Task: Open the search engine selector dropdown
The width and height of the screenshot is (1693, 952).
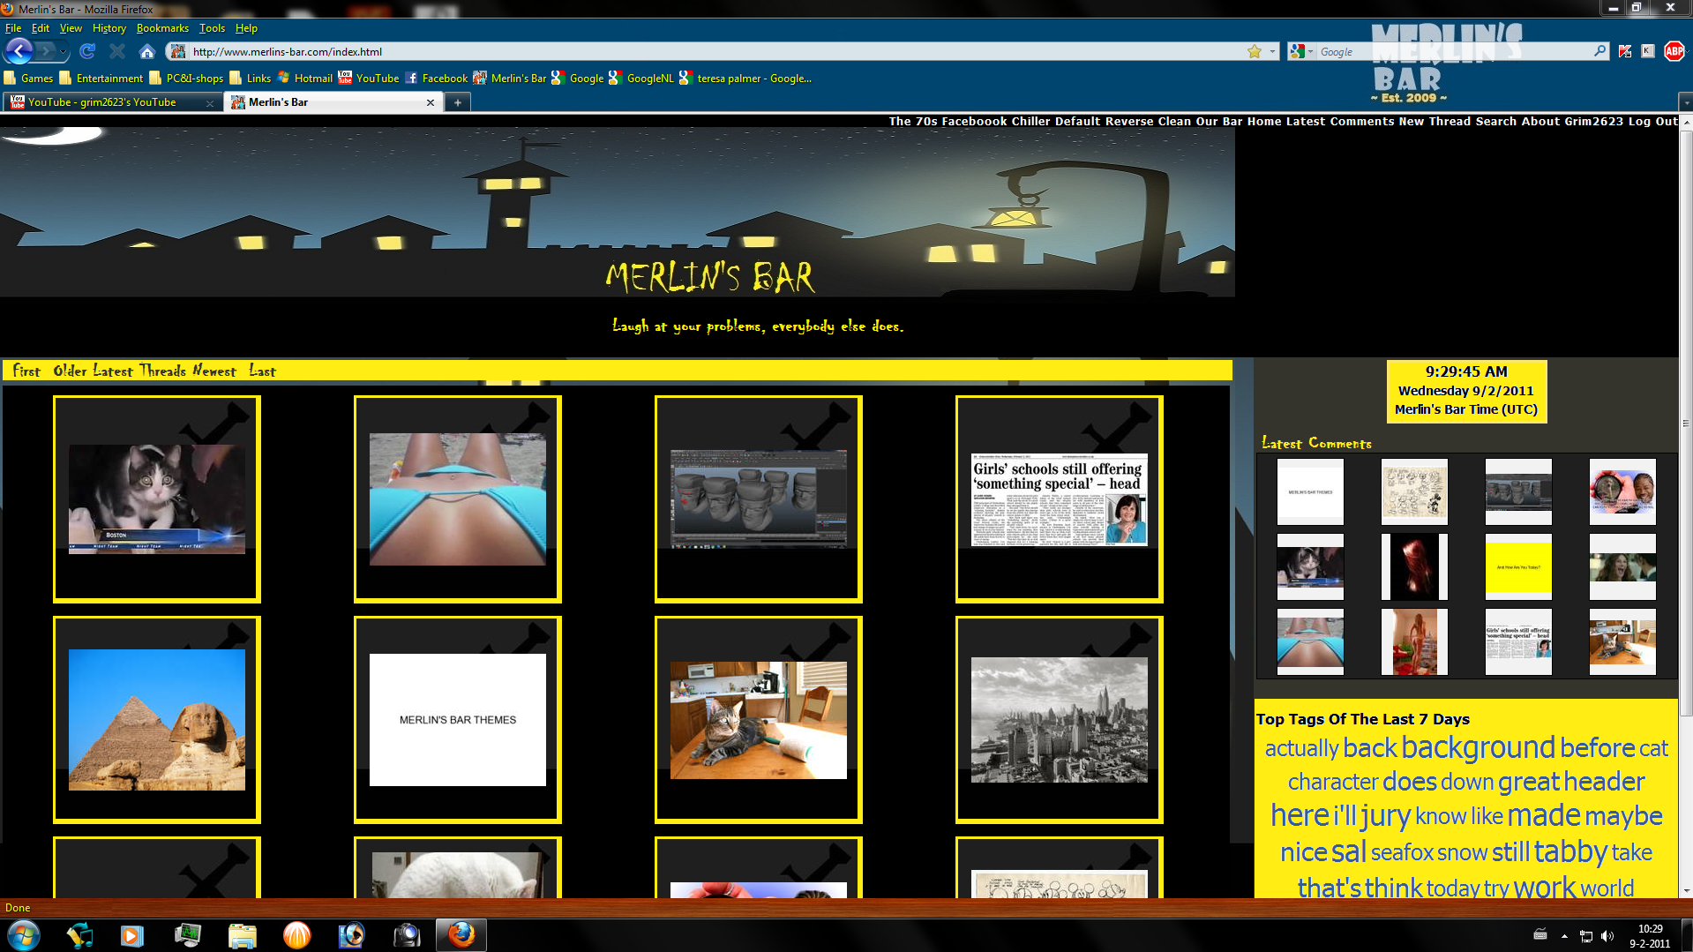Action: click(1311, 51)
